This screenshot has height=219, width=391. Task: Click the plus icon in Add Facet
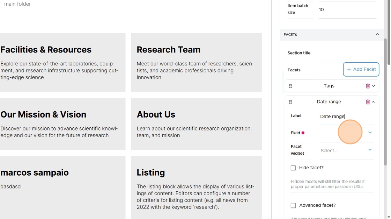pos(349,70)
